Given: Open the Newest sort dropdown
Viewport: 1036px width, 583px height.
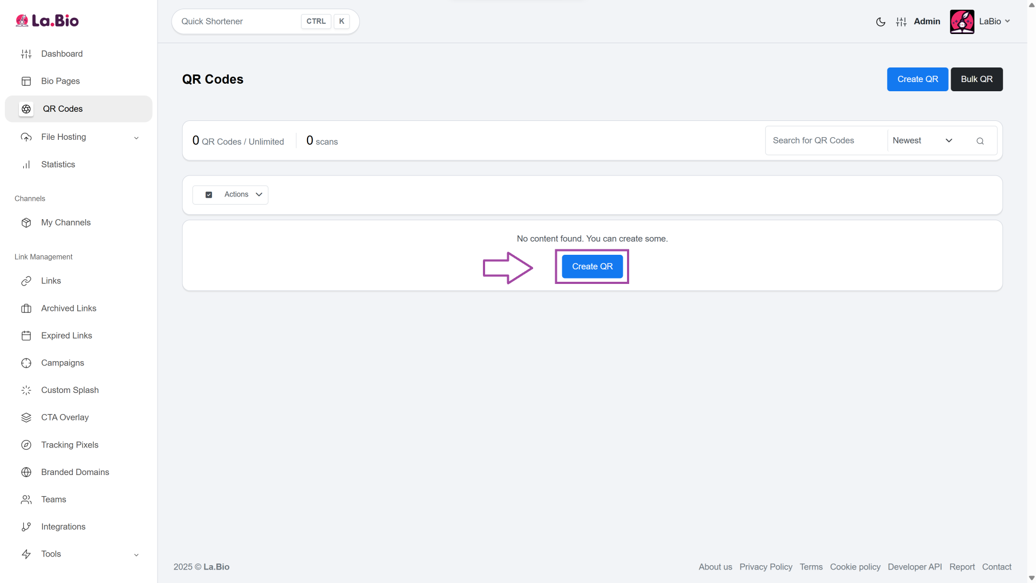Looking at the screenshot, I should point(922,140).
